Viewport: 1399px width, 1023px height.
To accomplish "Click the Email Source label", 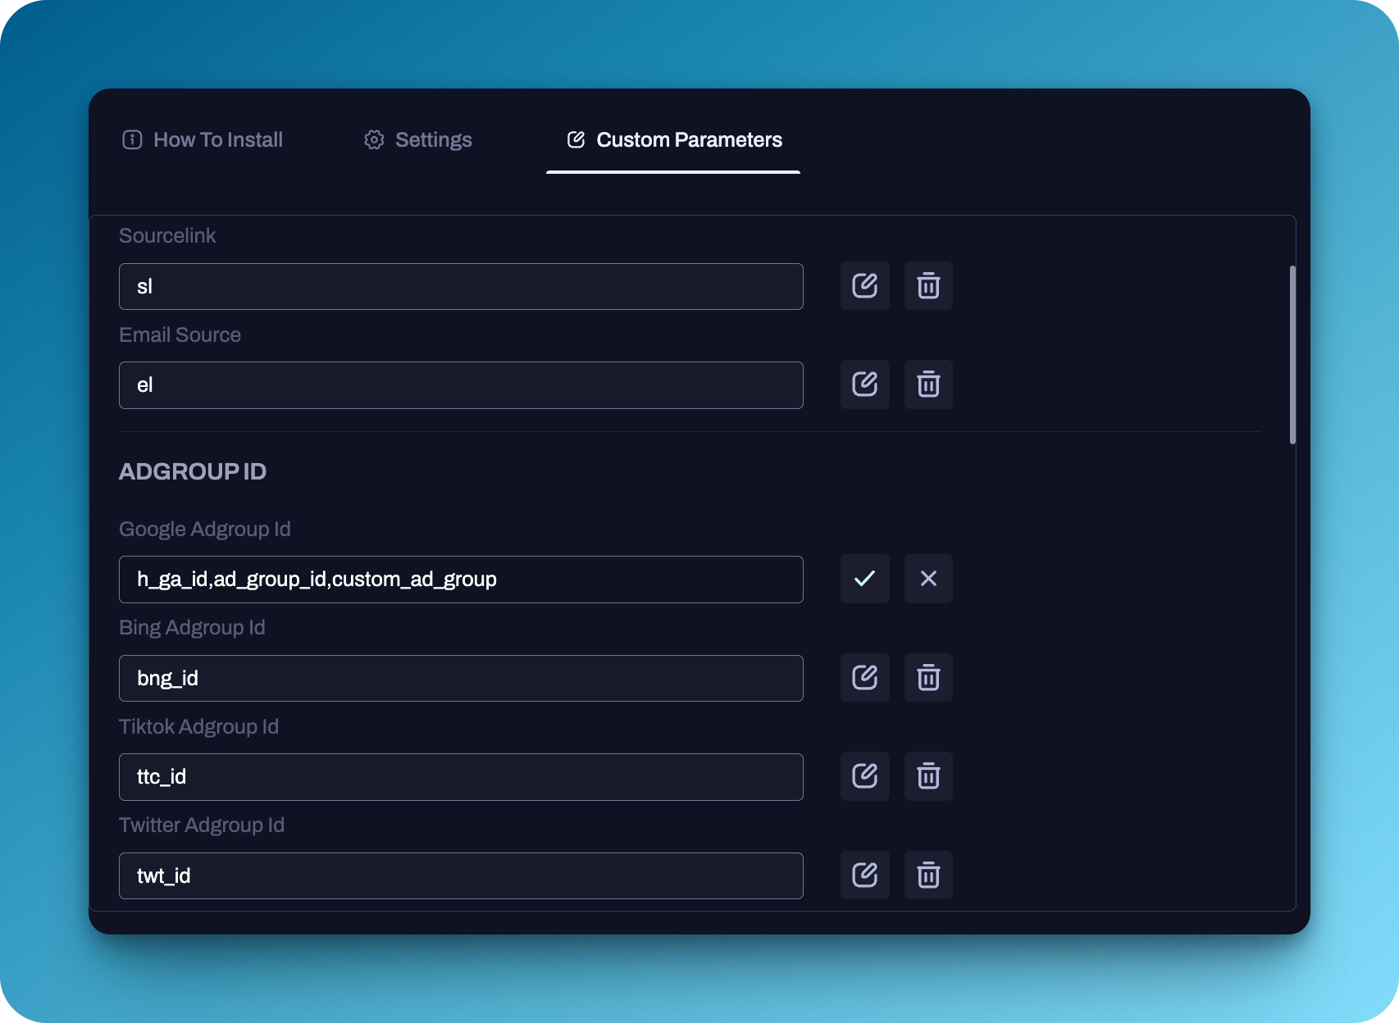I will (x=180, y=334).
